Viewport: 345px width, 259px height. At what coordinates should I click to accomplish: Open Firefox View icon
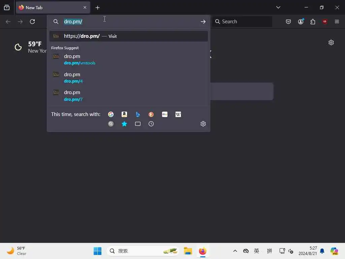point(7,7)
